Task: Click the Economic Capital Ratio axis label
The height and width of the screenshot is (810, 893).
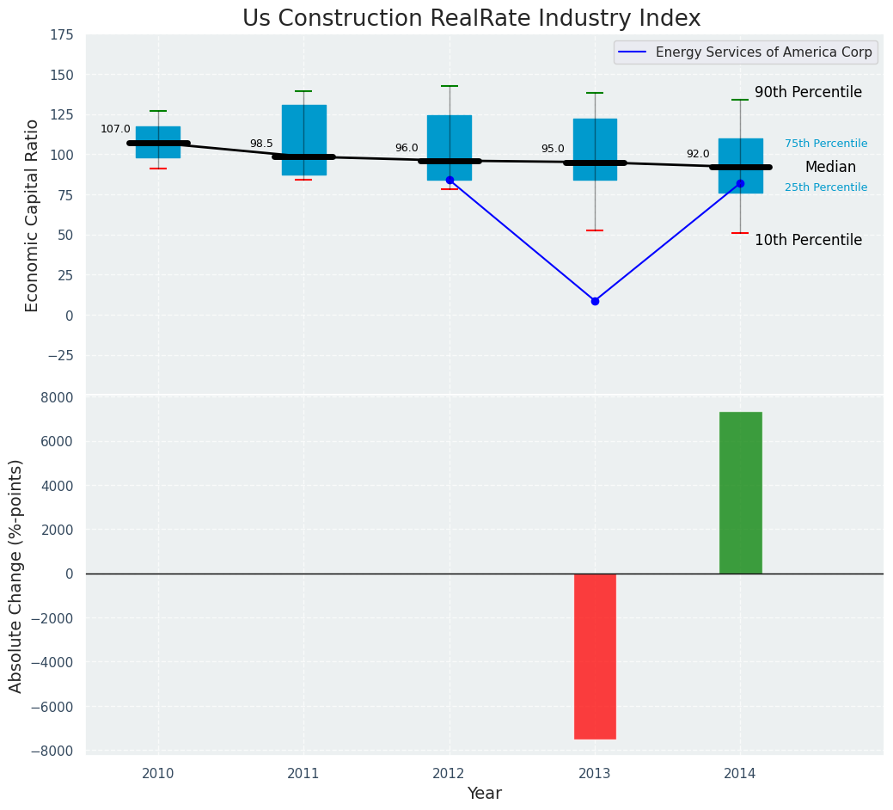Action: (33, 215)
